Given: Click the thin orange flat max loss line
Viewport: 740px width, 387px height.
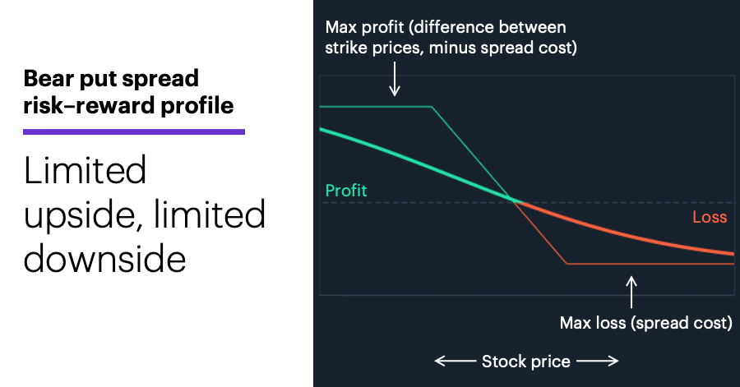Looking at the screenshot, I should (650, 264).
